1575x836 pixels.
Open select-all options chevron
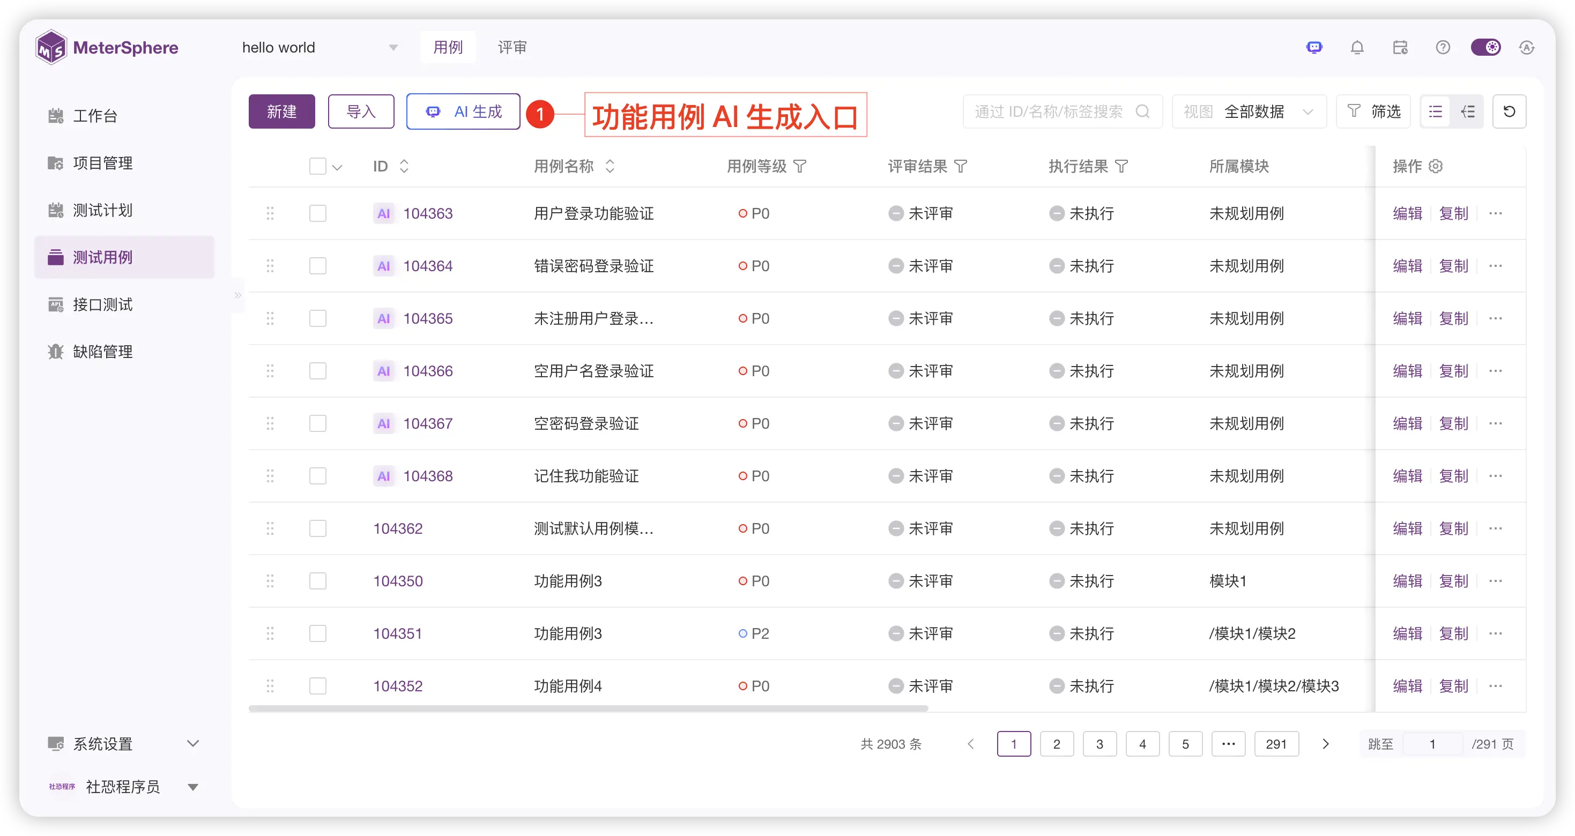tap(337, 167)
